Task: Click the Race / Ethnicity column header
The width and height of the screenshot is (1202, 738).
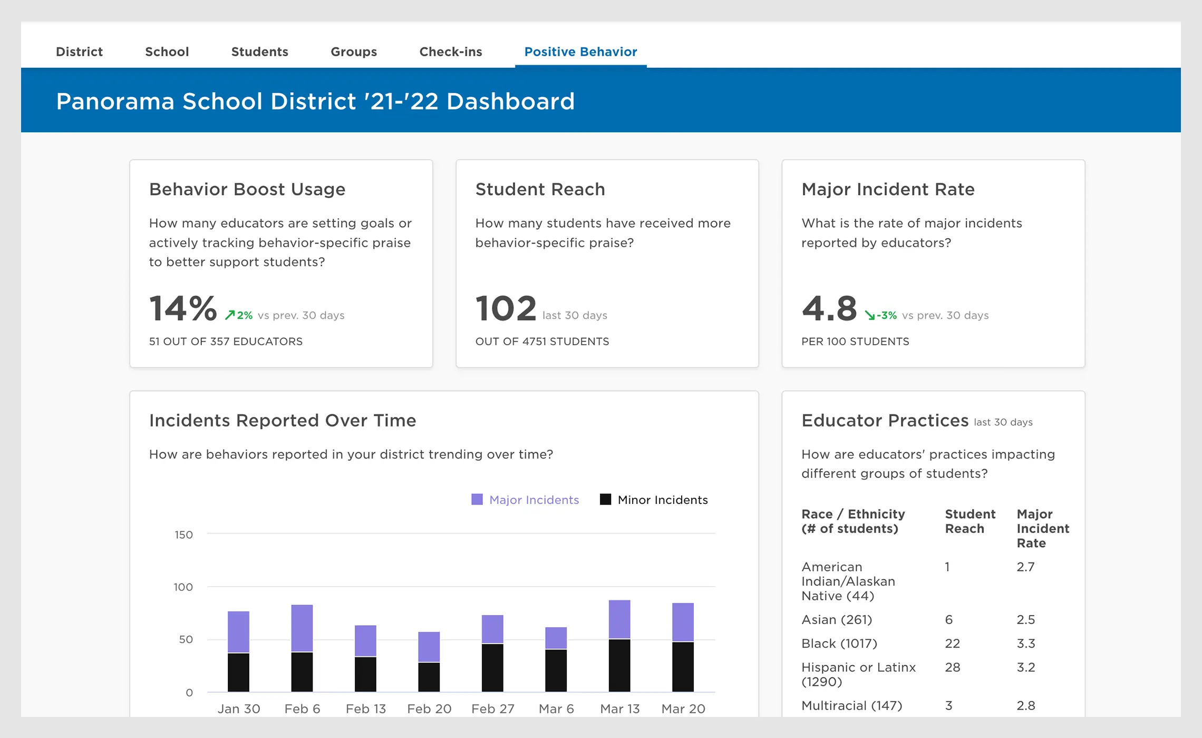Action: click(853, 521)
